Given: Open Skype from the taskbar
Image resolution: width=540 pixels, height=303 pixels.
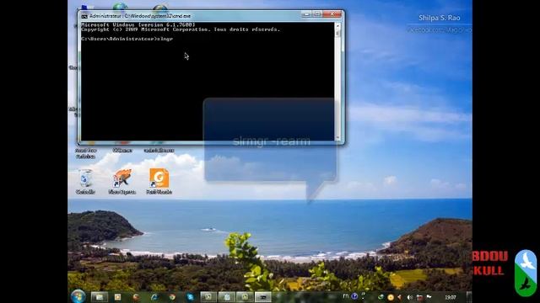Looking at the screenshot, I should (x=190, y=297).
